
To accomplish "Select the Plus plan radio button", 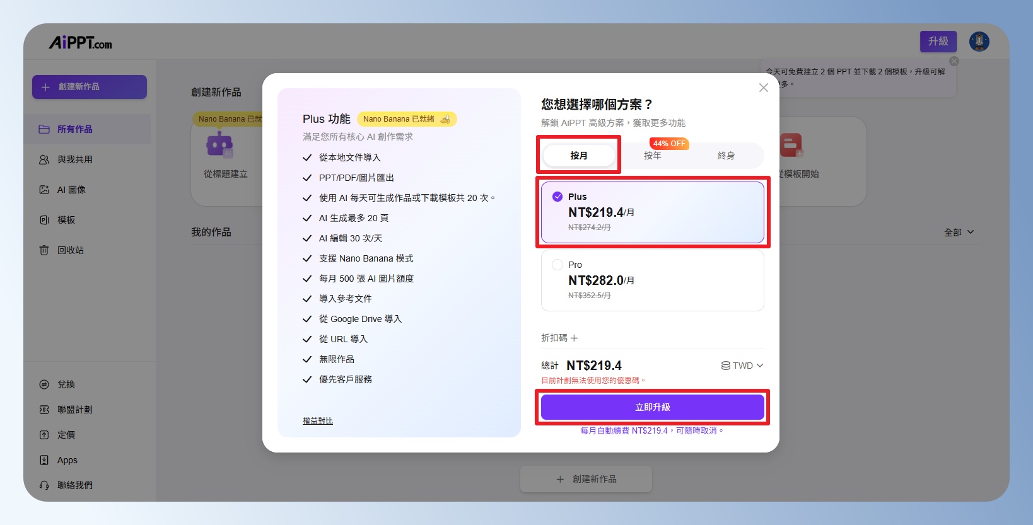I will pyautogui.click(x=557, y=197).
